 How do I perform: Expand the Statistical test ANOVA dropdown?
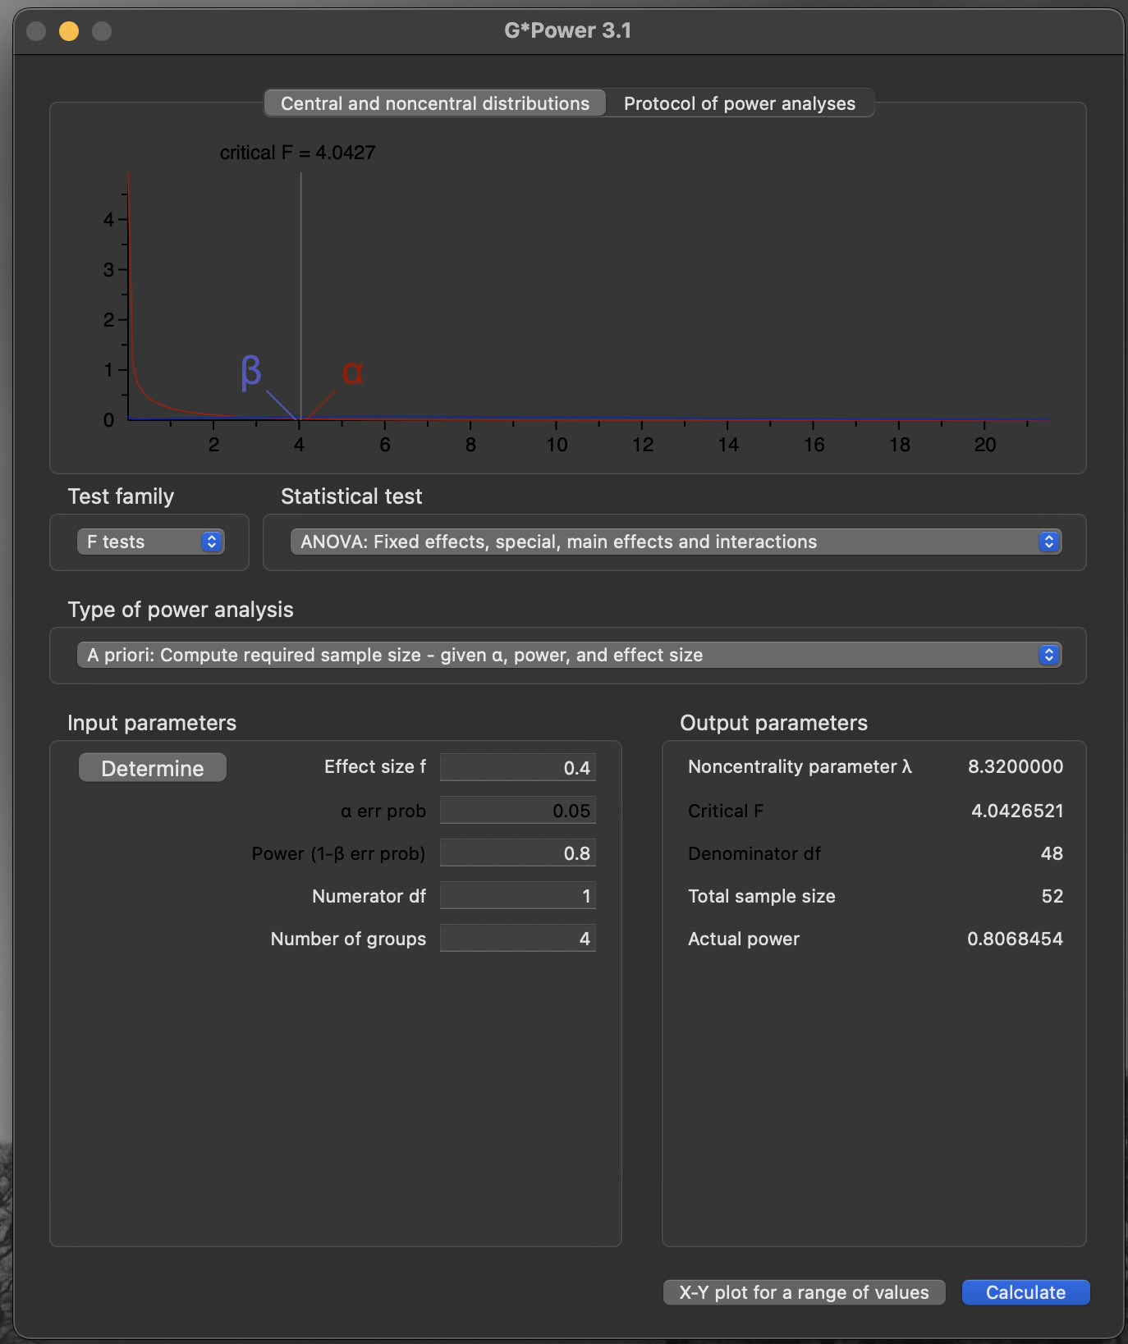click(x=675, y=542)
